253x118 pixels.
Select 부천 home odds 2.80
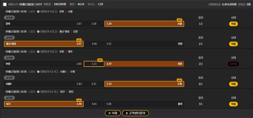(44, 64)
